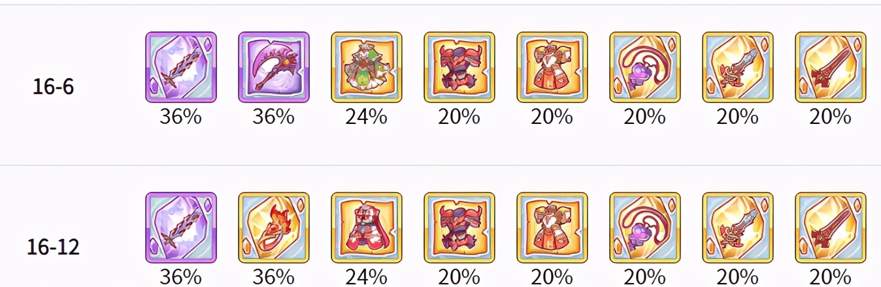Select the purple scythe icon in row 16-6
The width and height of the screenshot is (881, 287).
tap(274, 67)
